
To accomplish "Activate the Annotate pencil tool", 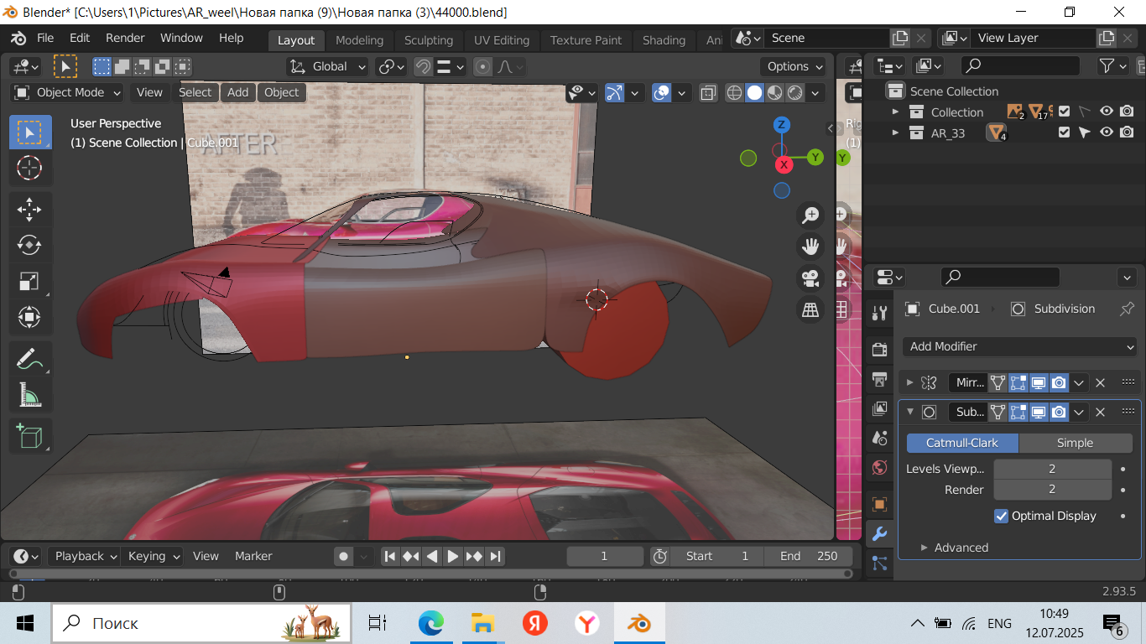I will 29,359.
